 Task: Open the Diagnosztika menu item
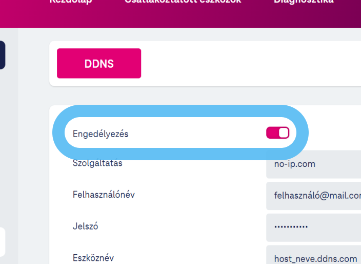304,2
